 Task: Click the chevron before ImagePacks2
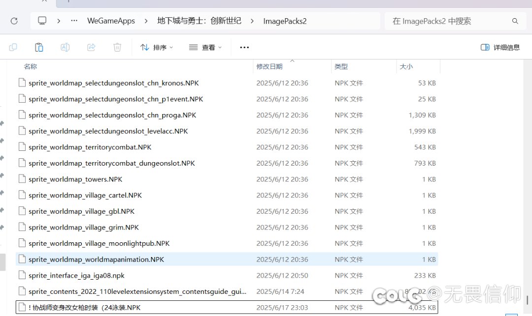(x=252, y=21)
